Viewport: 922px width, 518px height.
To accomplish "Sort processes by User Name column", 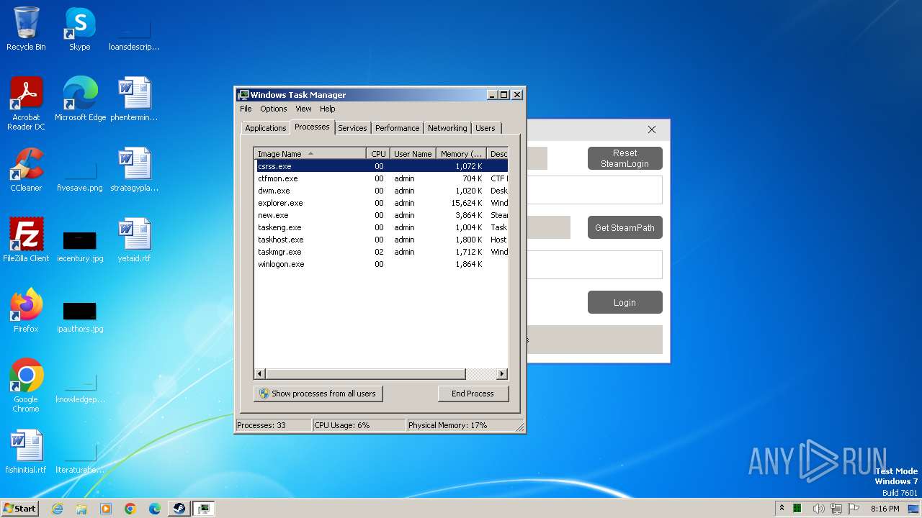I will point(413,154).
